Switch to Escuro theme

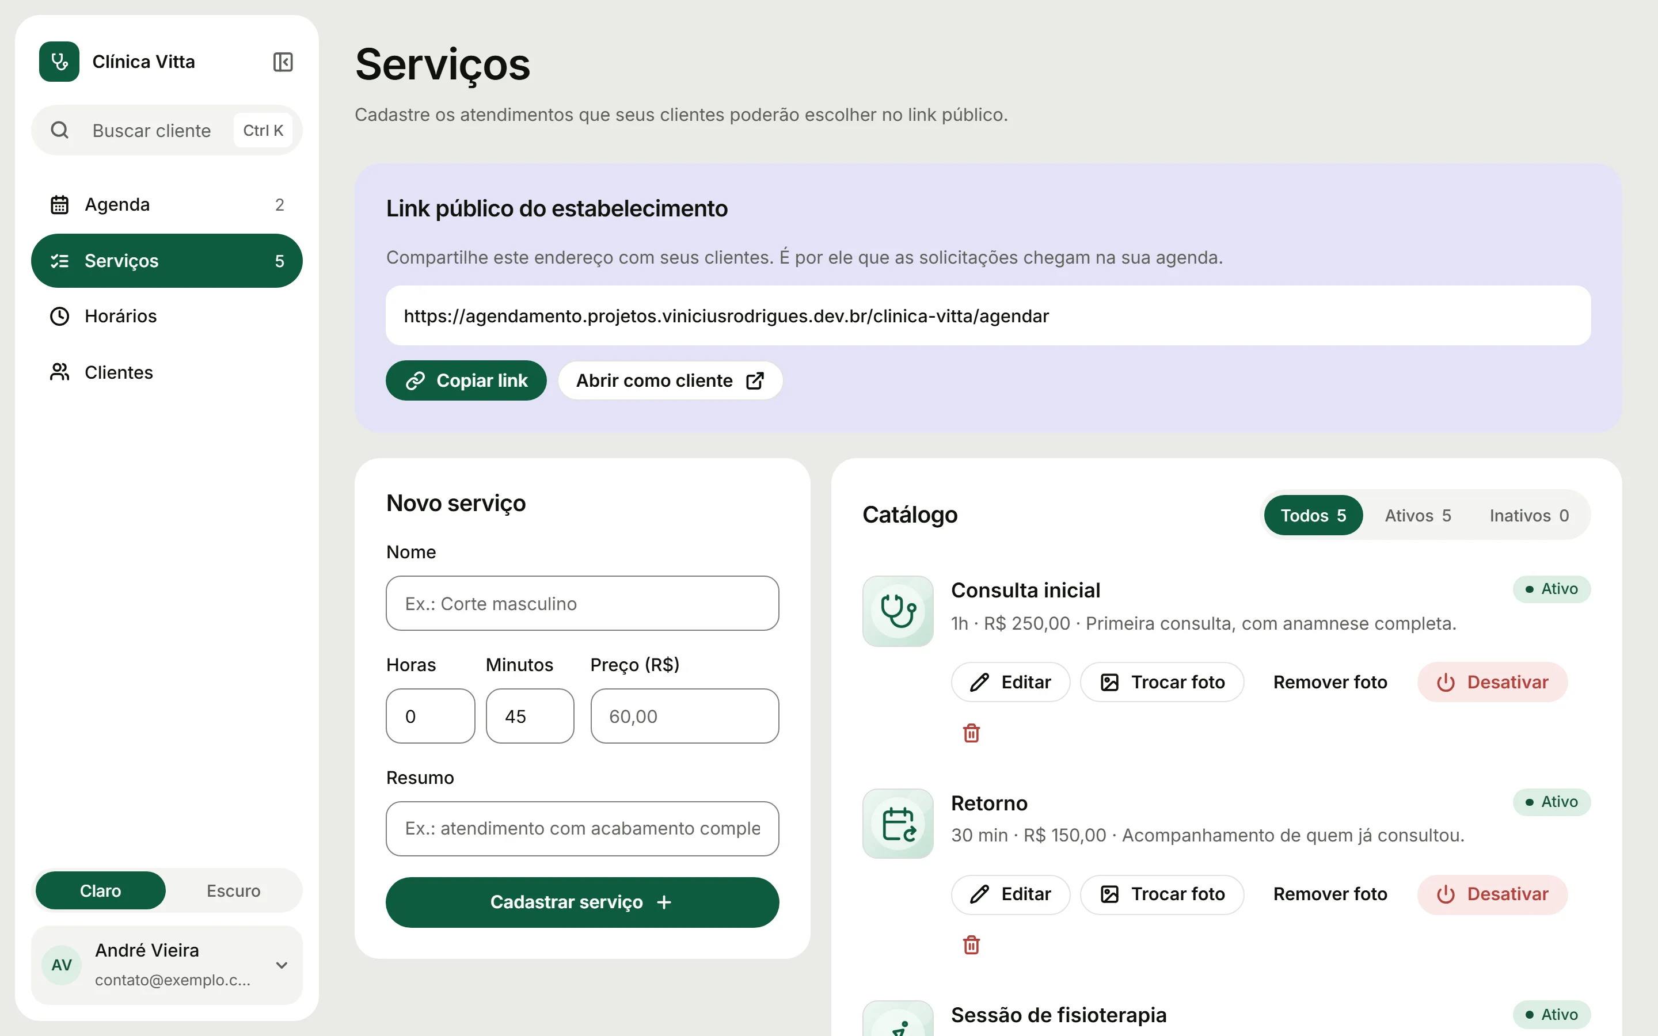pyautogui.click(x=234, y=891)
